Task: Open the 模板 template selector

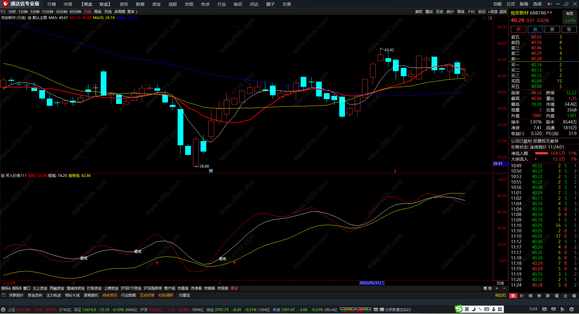Action: tap(488, 288)
